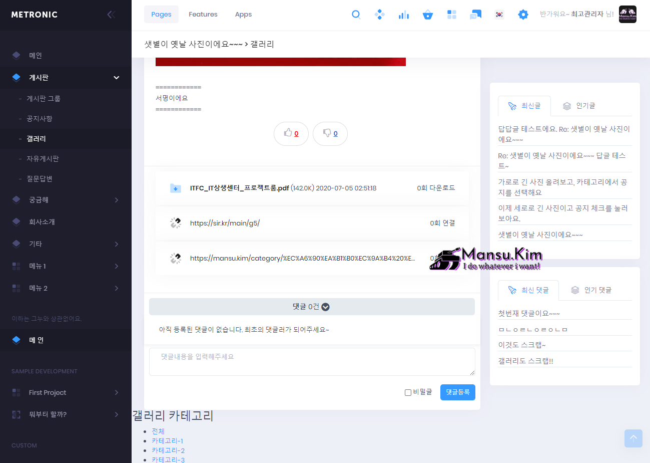
Task: Open 전체 gallery category link
Action: coord(158,431)
